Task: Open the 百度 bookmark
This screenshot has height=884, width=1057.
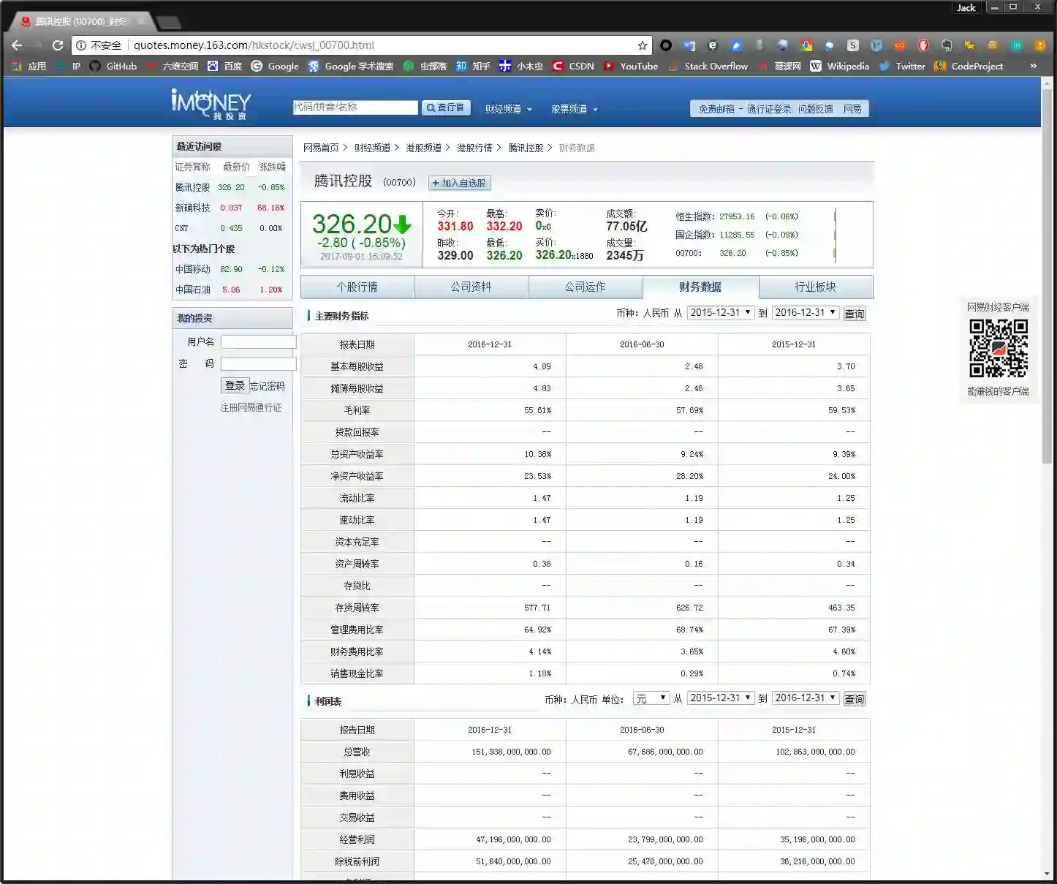Action: click(x=224, y=66)
